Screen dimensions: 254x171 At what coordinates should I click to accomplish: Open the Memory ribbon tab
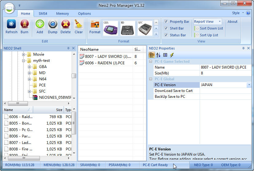(x=62, y=14)
